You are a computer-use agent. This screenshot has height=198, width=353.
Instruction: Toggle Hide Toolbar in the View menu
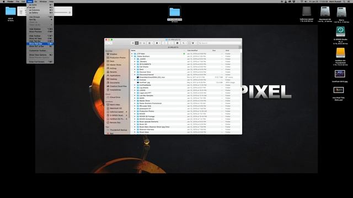[40, 36]
